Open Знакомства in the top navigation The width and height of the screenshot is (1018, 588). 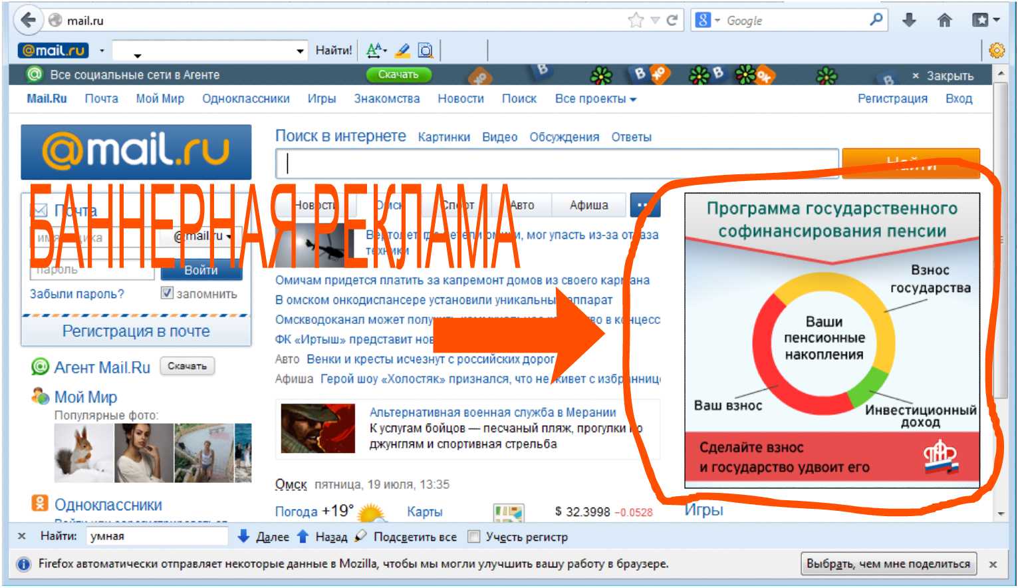pyautogui.click(x=387, y=98)
